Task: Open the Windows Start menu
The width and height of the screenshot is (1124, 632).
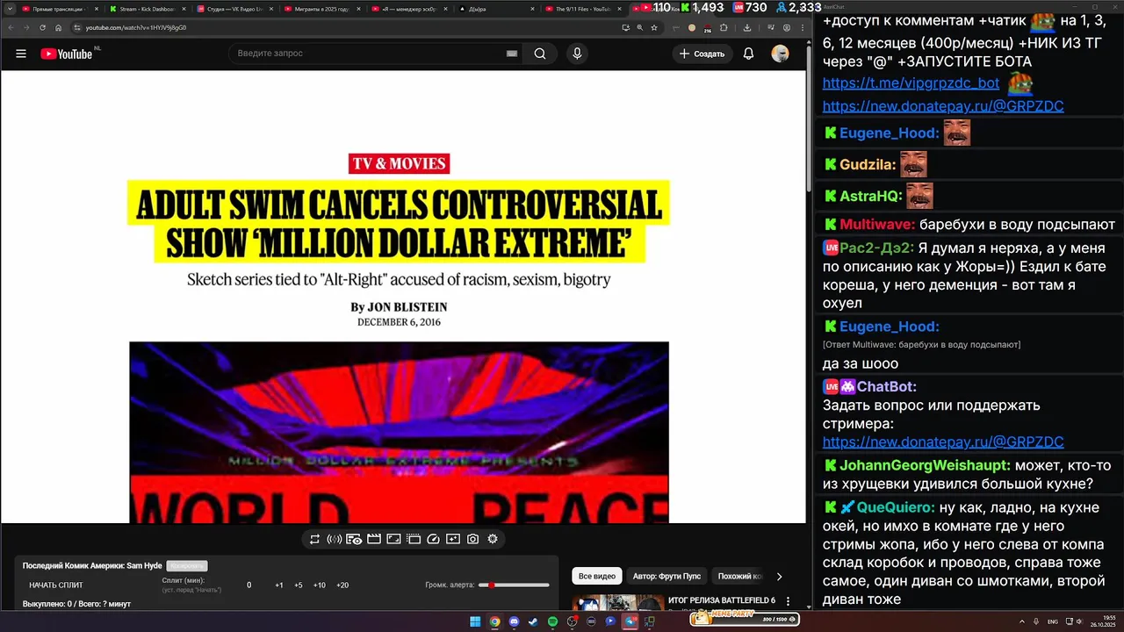Action: point(475,621)
